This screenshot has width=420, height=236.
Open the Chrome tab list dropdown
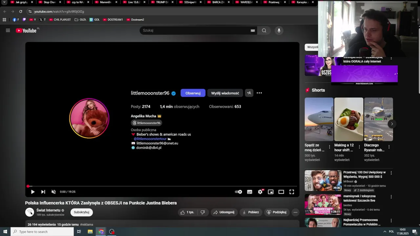click(x=4, y=2)
